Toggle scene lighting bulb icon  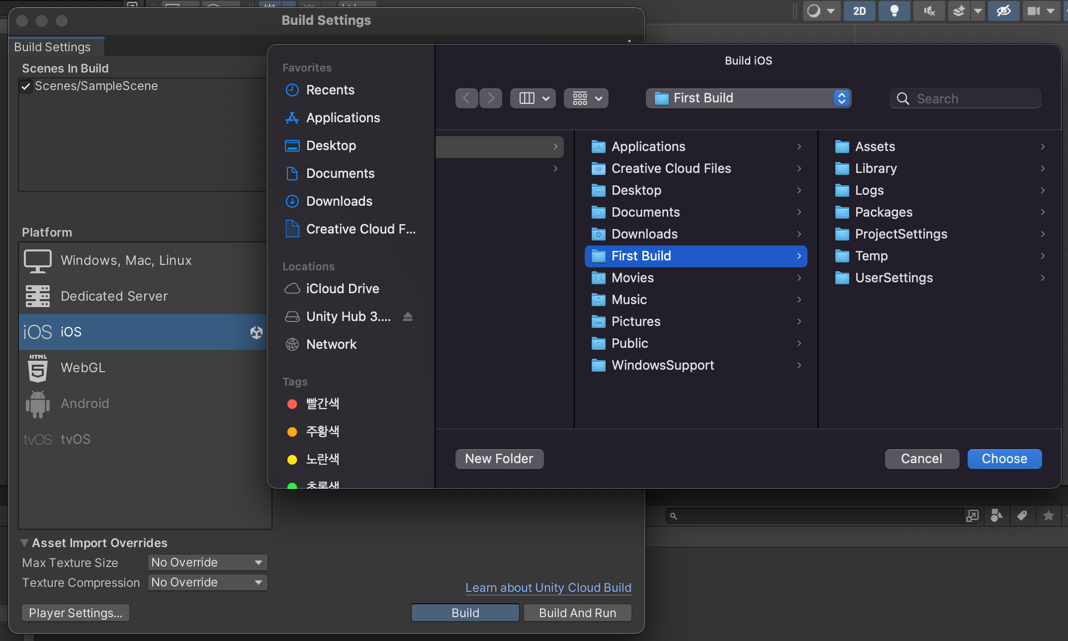[x=893, y=11]
